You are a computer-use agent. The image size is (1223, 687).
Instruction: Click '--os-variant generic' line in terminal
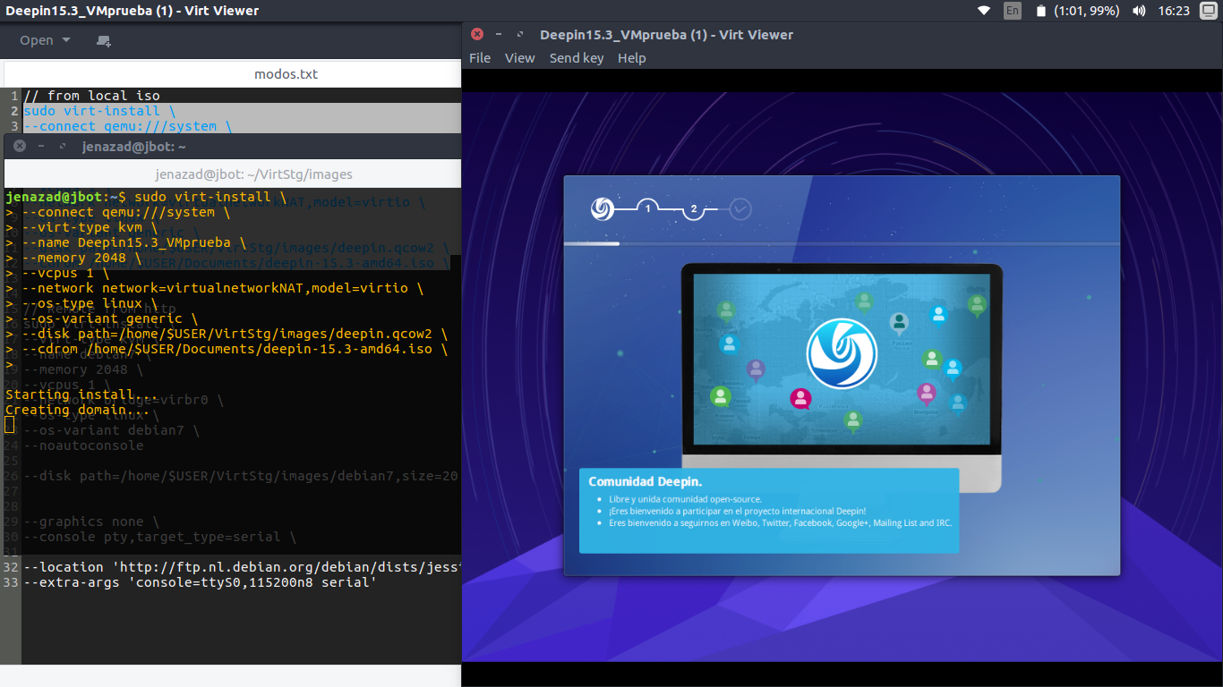click(102, 318)
